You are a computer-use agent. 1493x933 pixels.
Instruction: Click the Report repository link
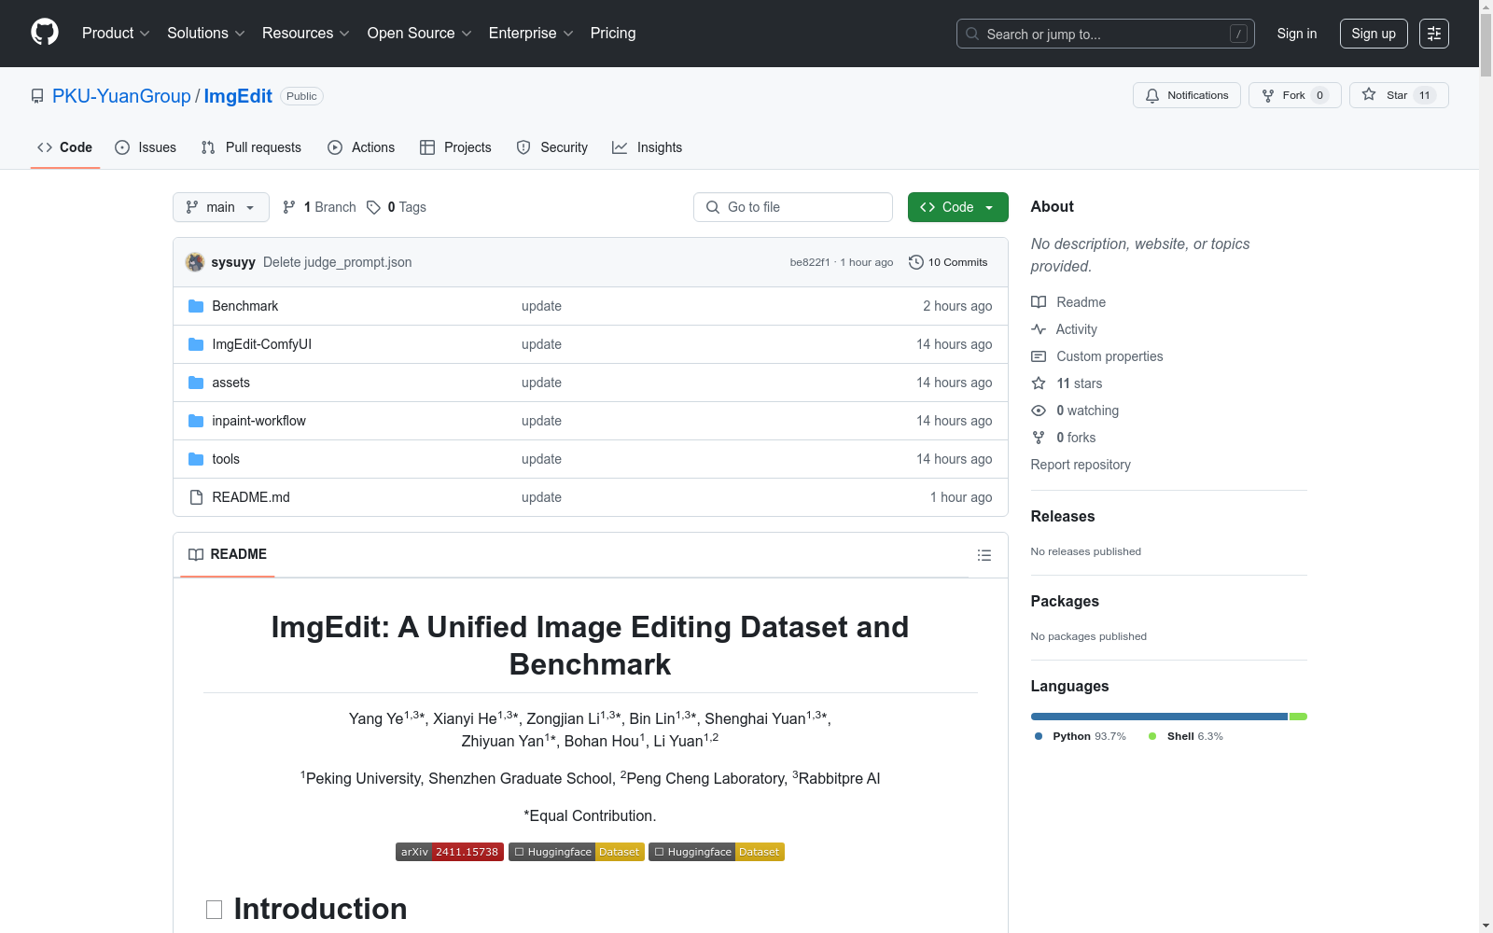pos(1081,465)
